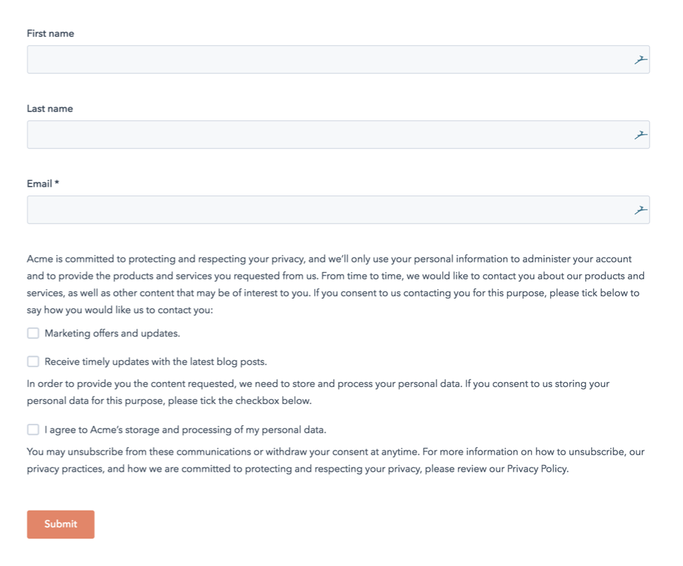This screenshot has width=683, height=566.
Task: Click the Marketing offers and updates label text
Action: [x=114, y=333]
